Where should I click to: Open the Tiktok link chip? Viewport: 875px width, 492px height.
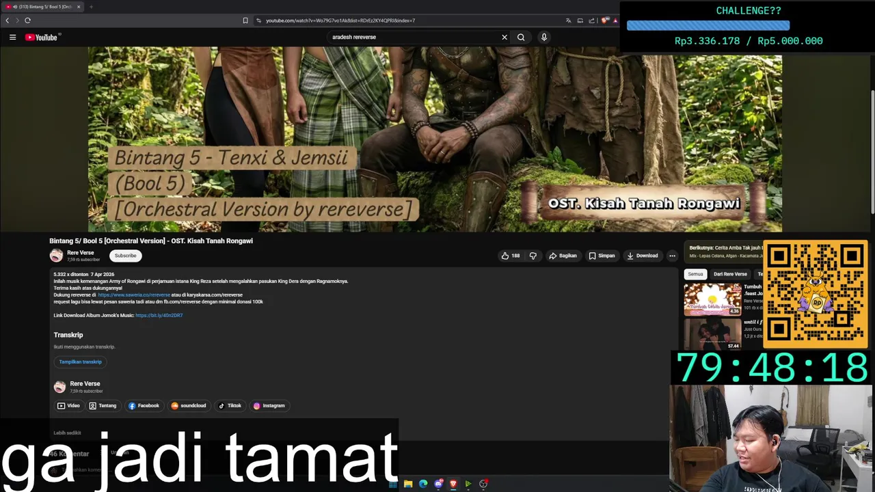click(x=230, y=406)
